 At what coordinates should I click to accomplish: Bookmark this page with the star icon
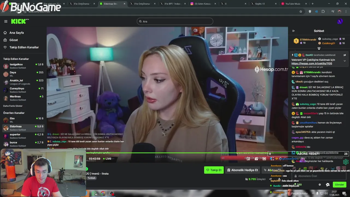tap(301, 11)
